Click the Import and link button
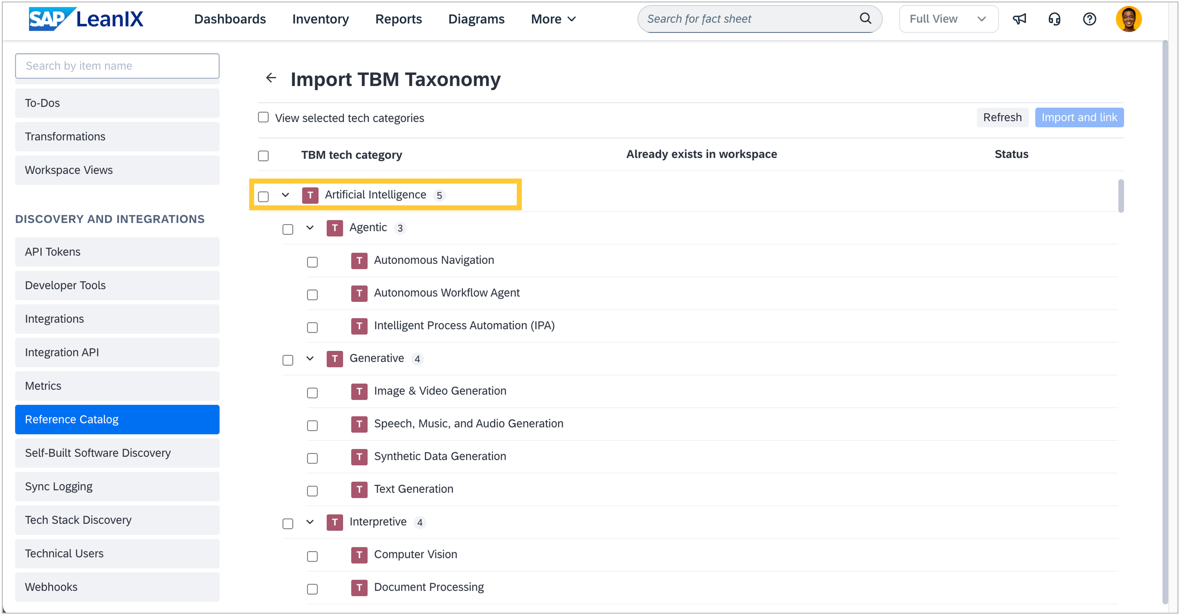This screenshot has width=1179, height=615. tap(1079, 117)
